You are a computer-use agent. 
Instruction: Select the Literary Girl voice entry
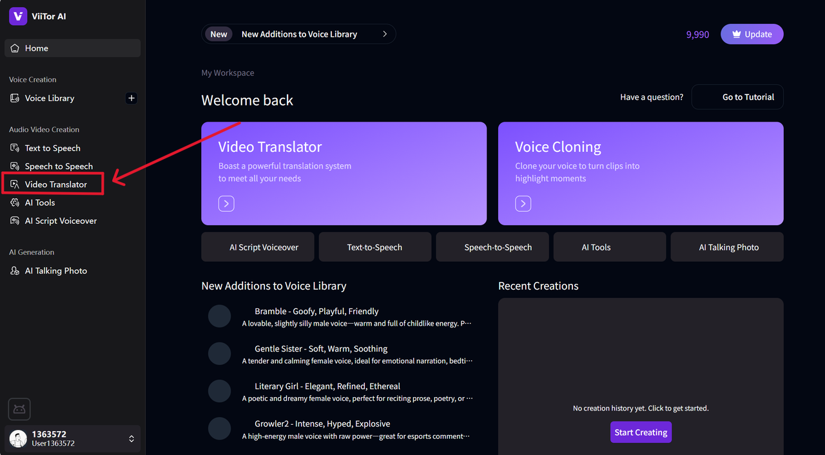point(327,387)
